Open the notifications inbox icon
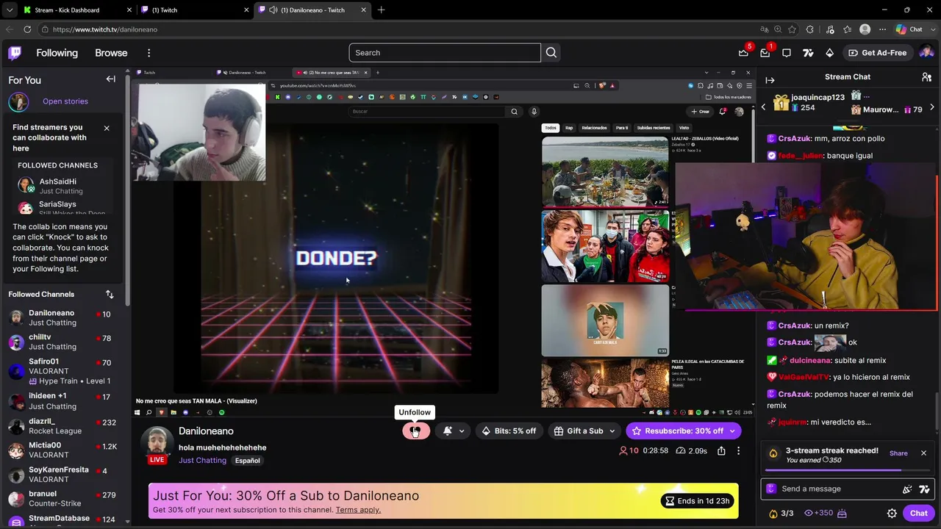Image resolution: width=941 pixels, height=529 pixels. 765,53
